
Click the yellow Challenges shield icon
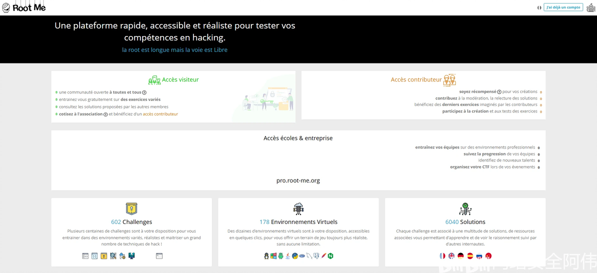[x=131, y=208]
